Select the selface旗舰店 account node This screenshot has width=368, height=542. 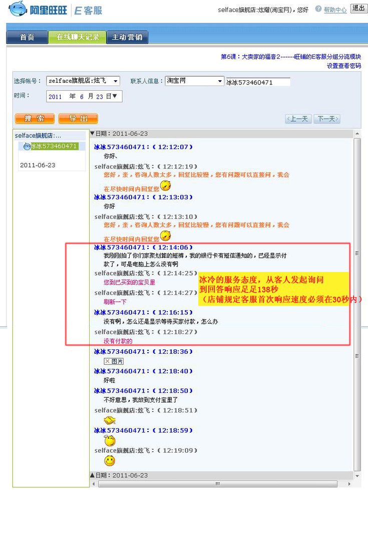coord(38,135)
